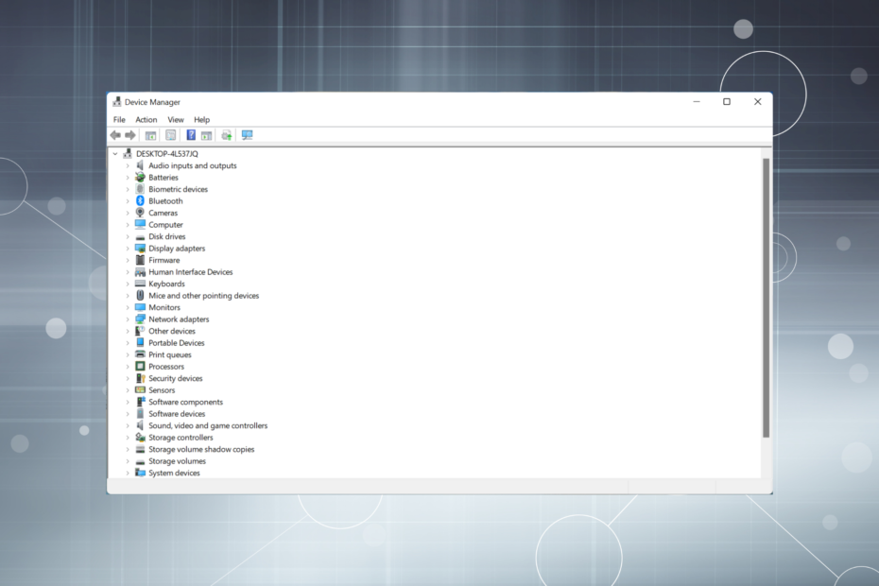The image size is (879, 586).
Task: Select the 'Other devices' label
Action: click(x=171, y=331)
